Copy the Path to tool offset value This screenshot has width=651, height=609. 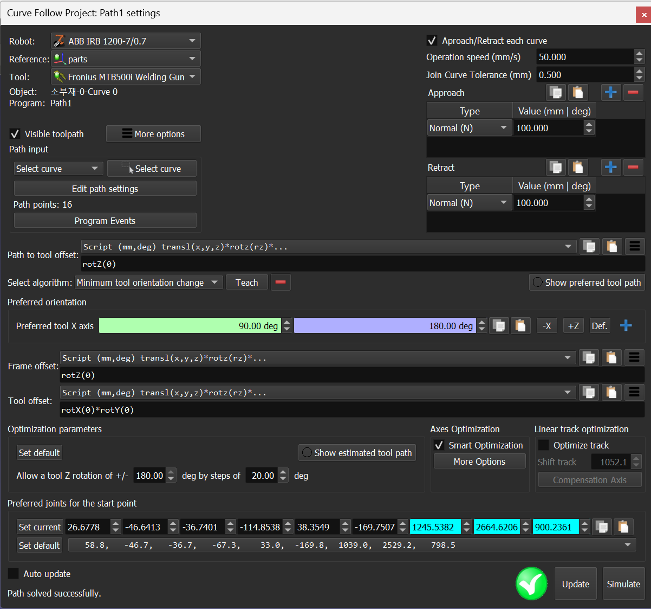[x=589, y=247]
